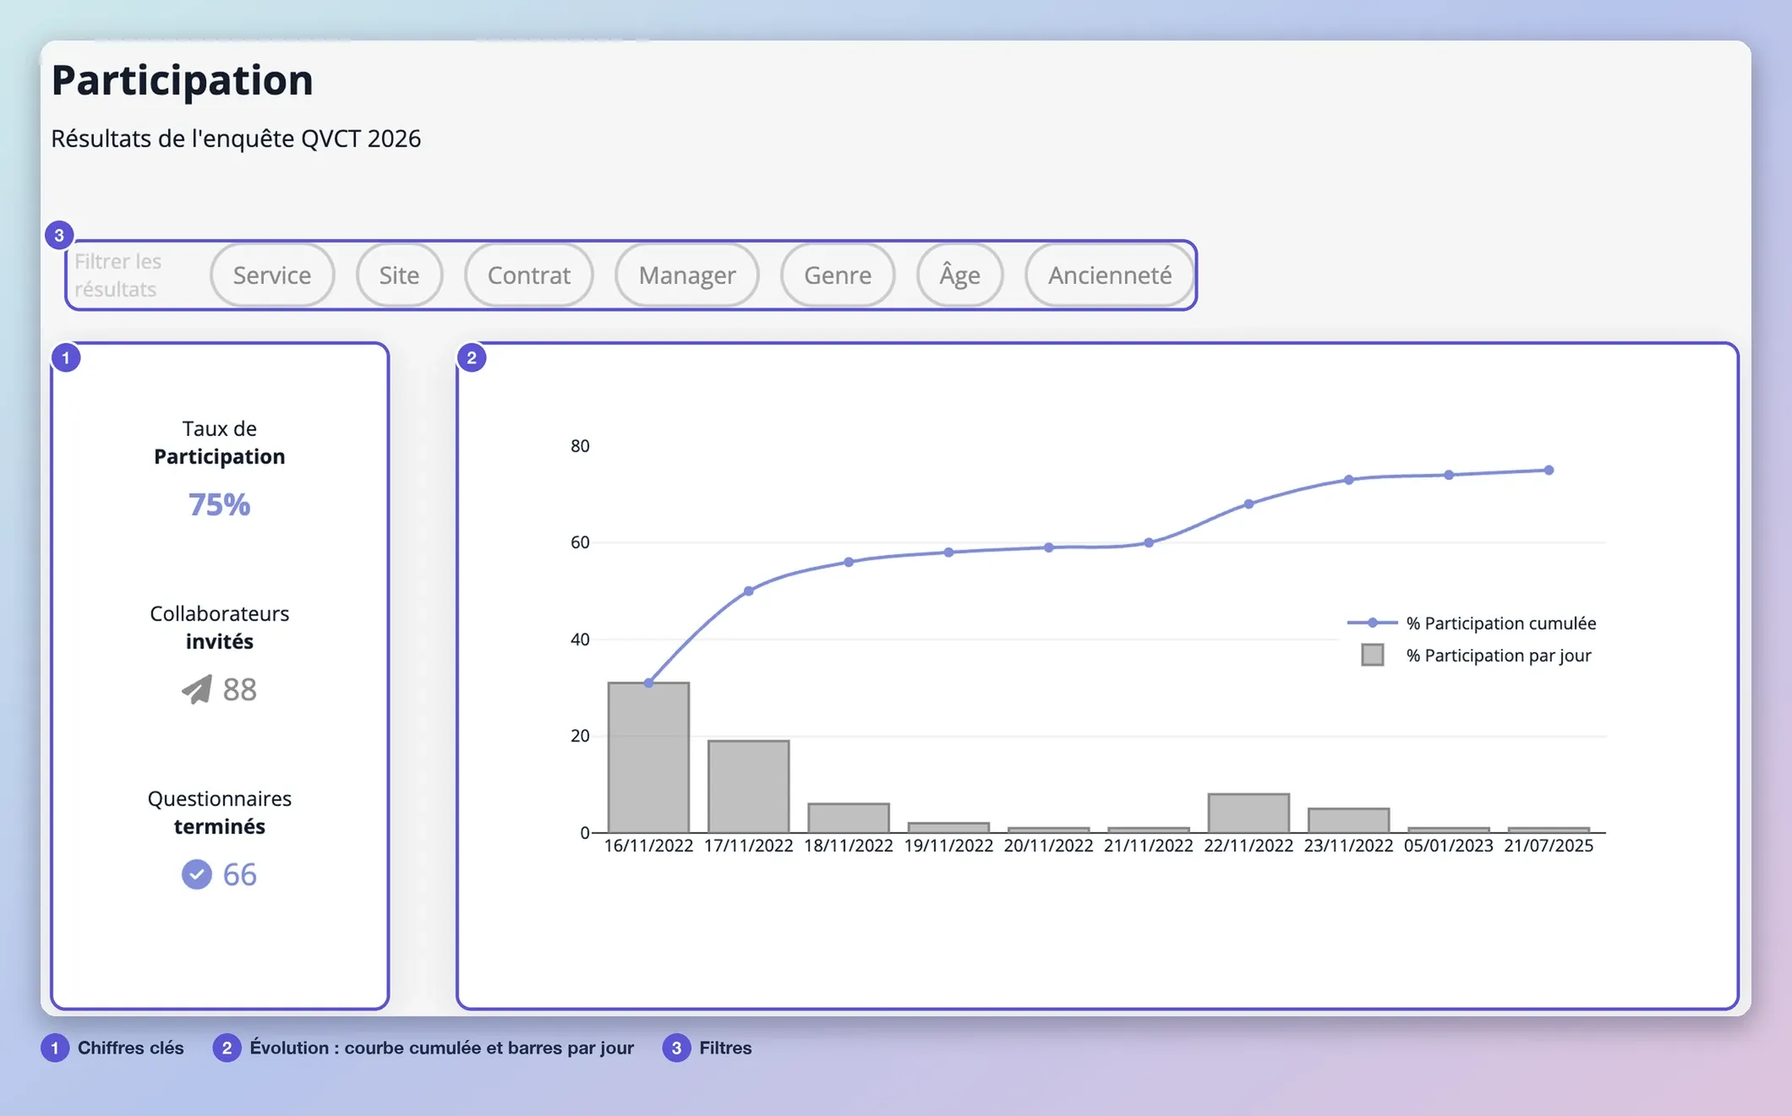Click the paper plane icon beside 88
Screen dimensions: 1792x1116
197,689
